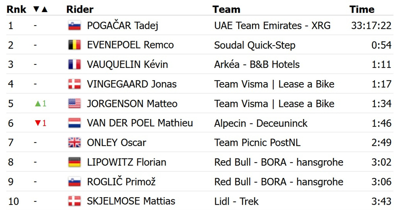Open VINGEGAARD Jonas rider page
This screenshot has height=210, width=394.
point(132,84)
